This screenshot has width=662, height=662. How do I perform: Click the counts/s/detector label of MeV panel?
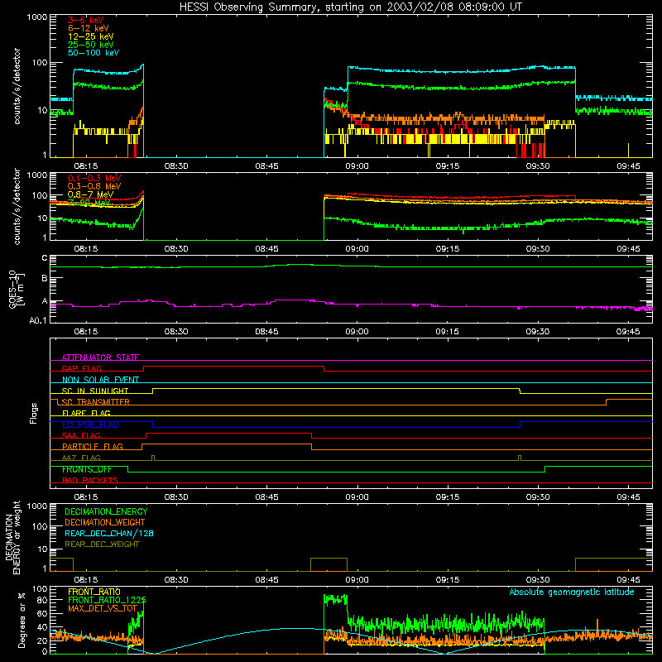point(17,206)
